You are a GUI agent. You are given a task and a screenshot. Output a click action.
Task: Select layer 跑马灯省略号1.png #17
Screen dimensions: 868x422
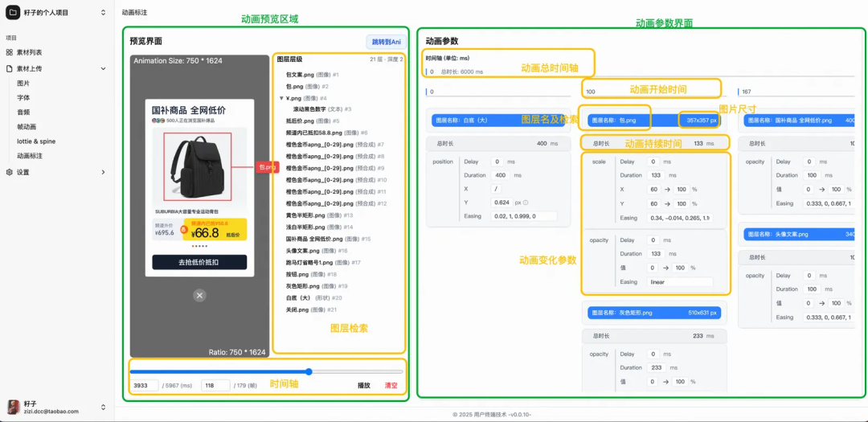point(323,263)
